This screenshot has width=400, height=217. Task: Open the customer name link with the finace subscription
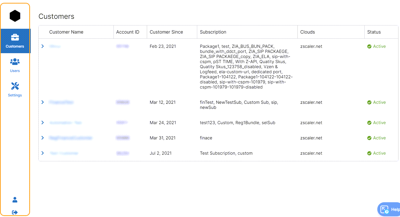coord(71,138)
